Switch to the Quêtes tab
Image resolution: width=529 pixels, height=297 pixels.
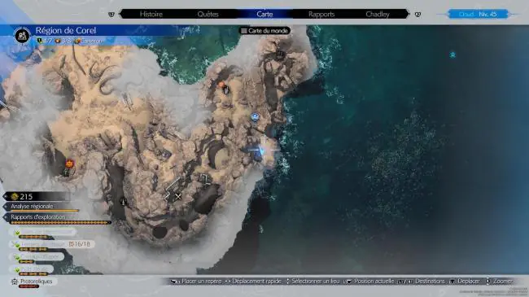208,14
